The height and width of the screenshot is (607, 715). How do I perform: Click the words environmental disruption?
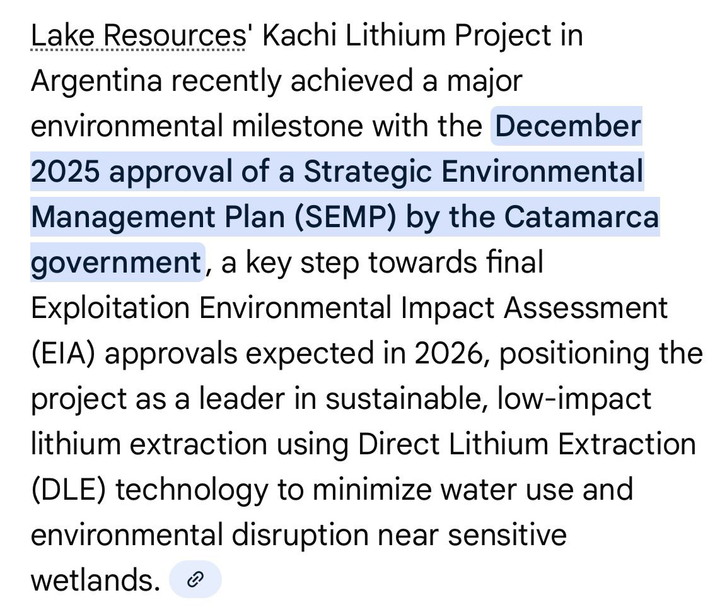pyautogui.click(x=200, y=536)
